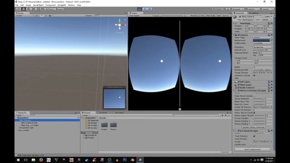290x163 pixels.
Task: Switch to the Animation tab
Action: [118, 113]
